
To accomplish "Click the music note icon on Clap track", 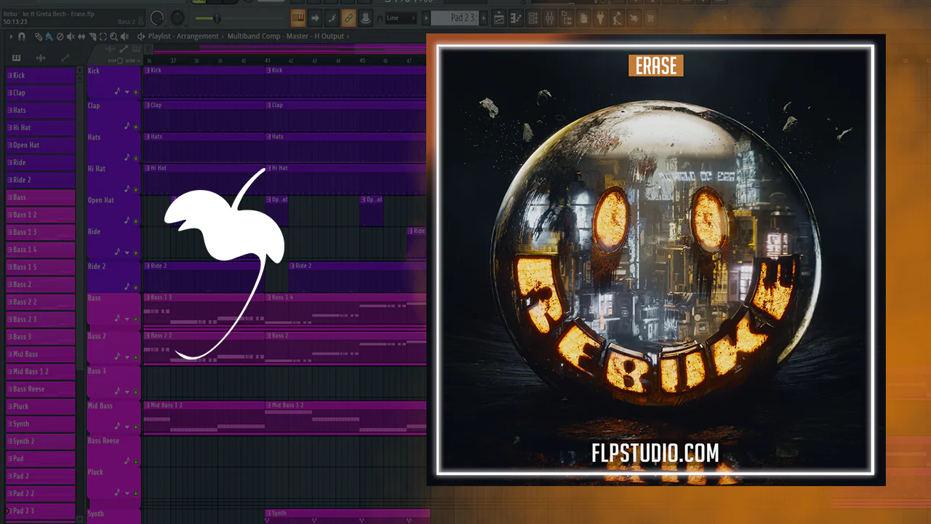I will coord(127,125).
